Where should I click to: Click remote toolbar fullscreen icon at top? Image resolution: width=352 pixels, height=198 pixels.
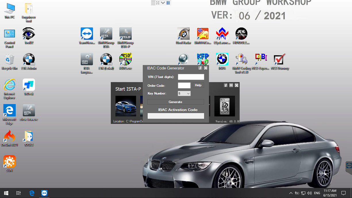(158, 3)
